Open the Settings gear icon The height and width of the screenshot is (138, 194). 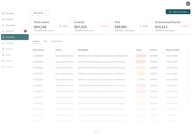tap(3, 67)
